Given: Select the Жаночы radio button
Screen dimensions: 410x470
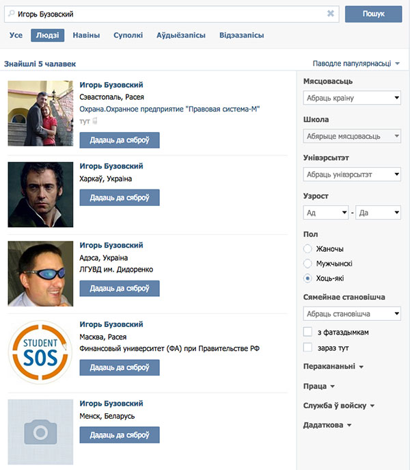Looking at the screenshot, I should (x=307, y=248).
